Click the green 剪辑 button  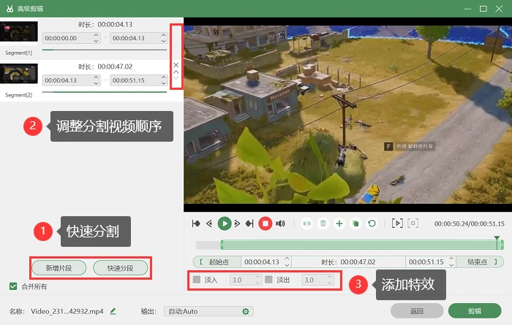475,311
